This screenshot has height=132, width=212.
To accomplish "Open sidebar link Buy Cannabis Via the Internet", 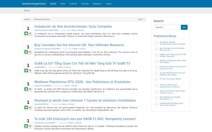I will (x=172, y=49).
